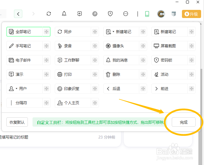Screen dimensions: 204x165
Task: Click the 恢复默认 restore defaults button
Action: (x=17, y=122)
